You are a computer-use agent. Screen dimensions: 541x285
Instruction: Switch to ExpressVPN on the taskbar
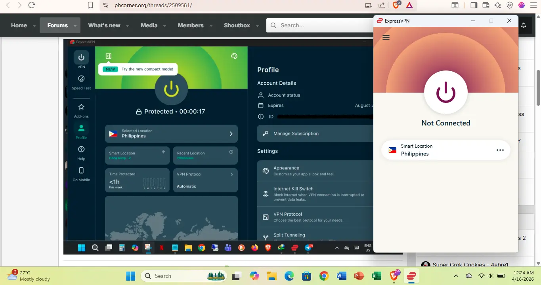411,276
